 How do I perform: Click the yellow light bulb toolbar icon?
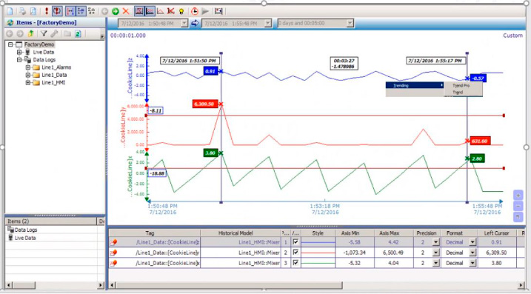(181, 12)
